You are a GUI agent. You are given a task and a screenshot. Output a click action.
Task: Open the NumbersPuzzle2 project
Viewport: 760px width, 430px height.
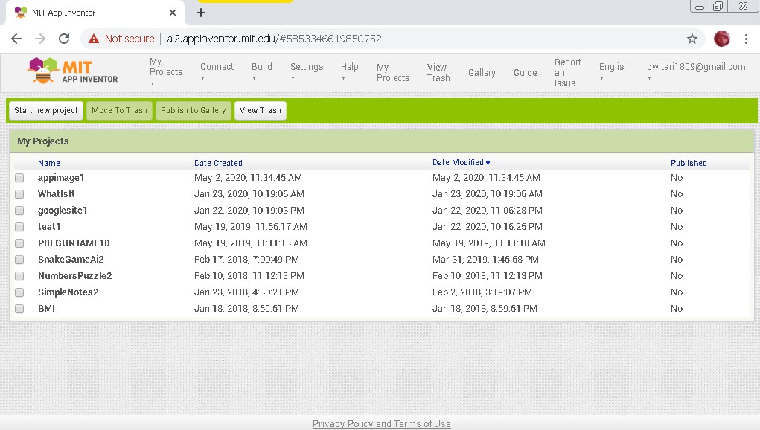(74, 276)
